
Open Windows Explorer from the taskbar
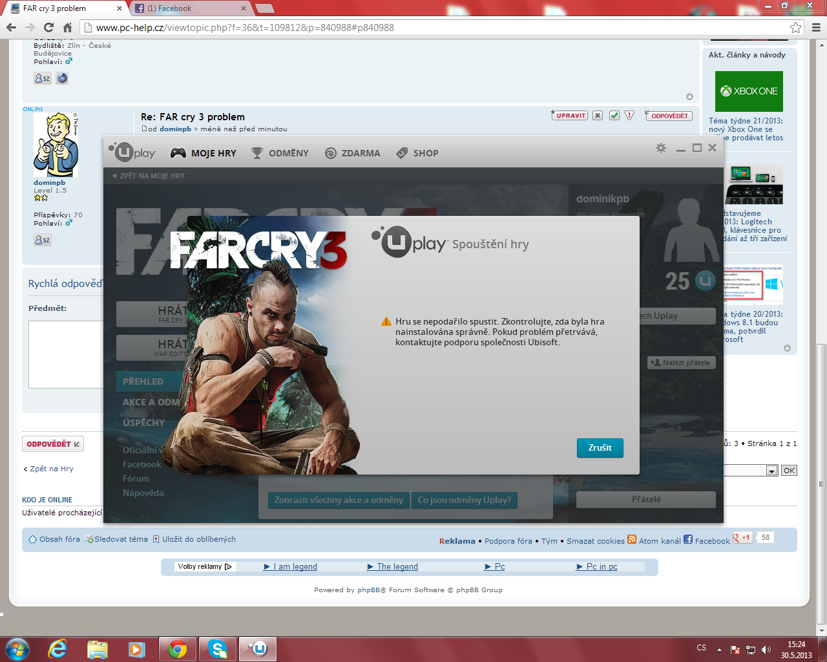97,648
